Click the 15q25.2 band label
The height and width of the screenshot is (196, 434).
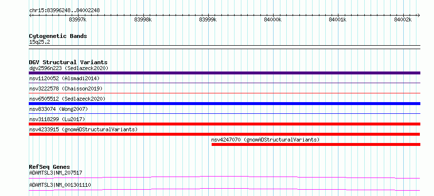pos(39,42)
